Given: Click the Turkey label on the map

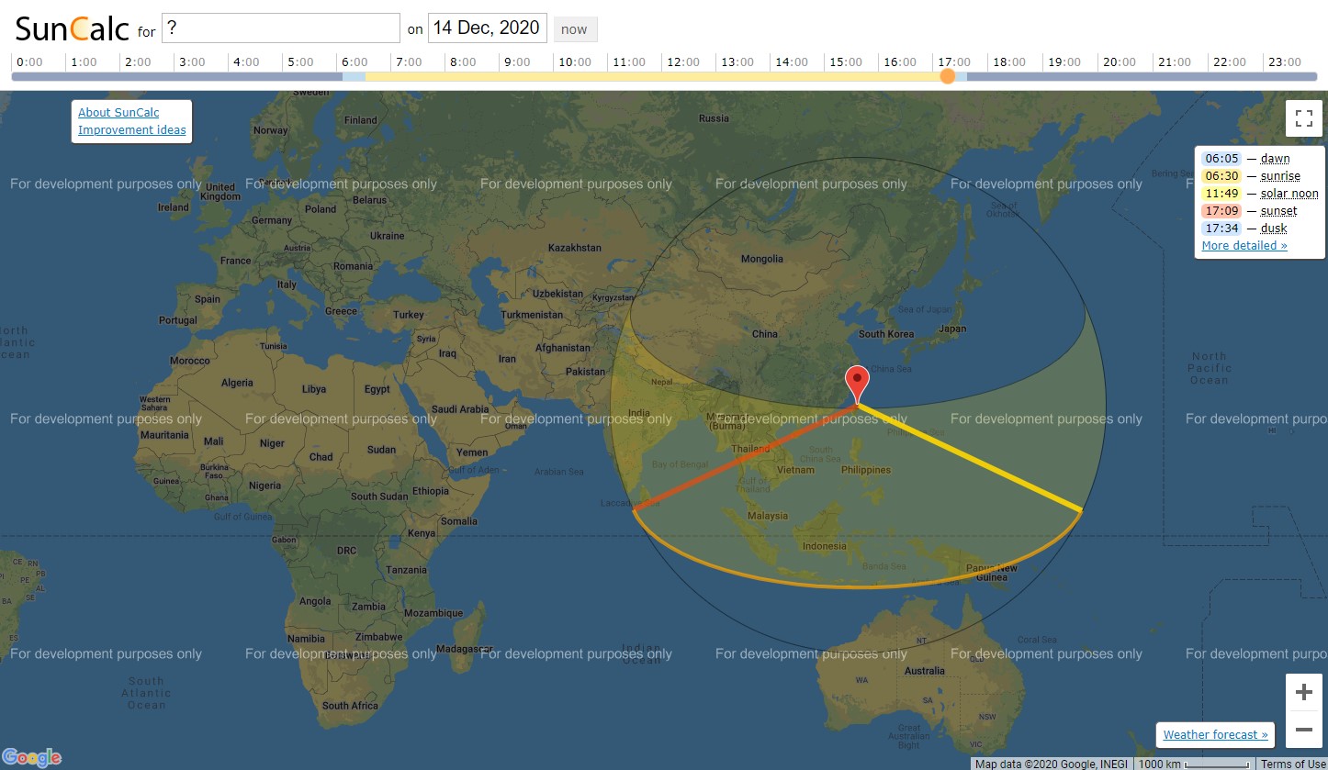Looking at the screenshot, I should pos(409,315).
